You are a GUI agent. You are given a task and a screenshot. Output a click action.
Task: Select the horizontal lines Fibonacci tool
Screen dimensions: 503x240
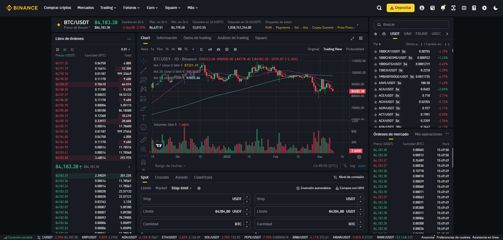pyautogui.click(x=143, y=80)
